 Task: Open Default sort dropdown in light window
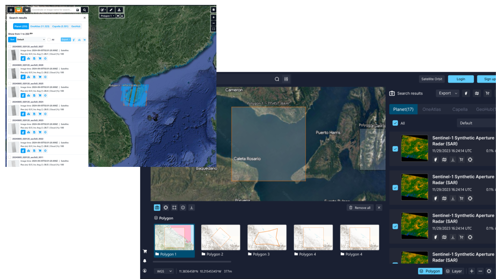coord(31,40)
